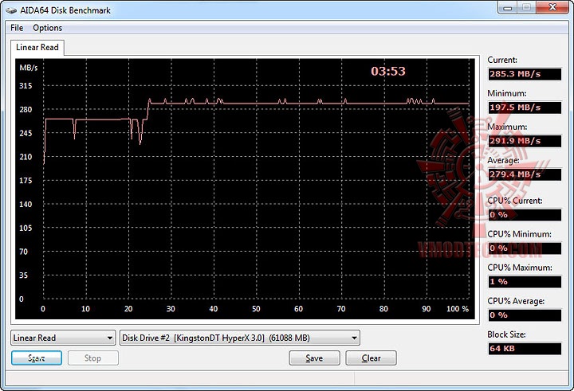Click the Average value 279.4 MB/s
574x391 pixels.
point(525,174)
